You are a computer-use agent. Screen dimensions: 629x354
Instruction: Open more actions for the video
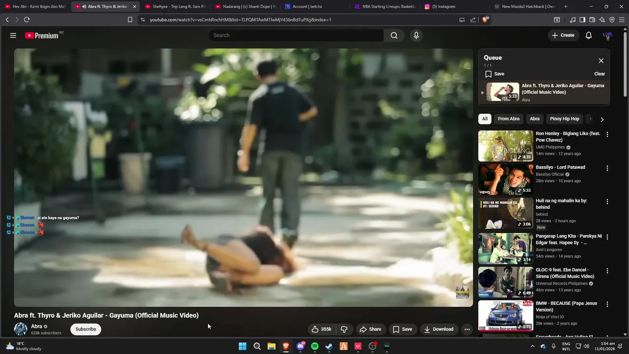point(467,329)
